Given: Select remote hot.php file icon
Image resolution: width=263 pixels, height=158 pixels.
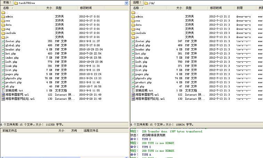Looking at the screenshot, I should coord(133,53).
